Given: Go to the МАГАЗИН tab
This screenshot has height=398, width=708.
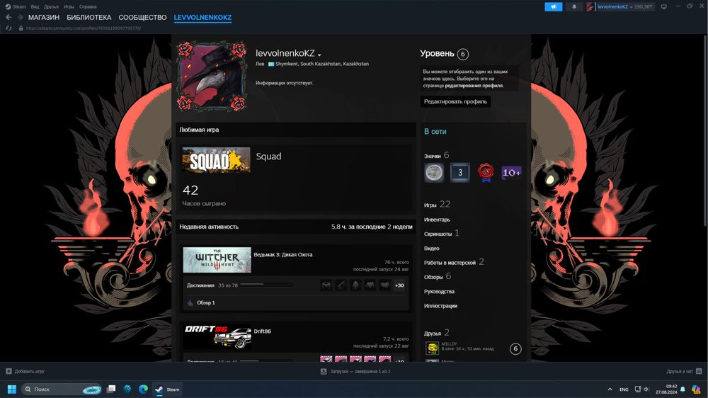Looking at the screenshot, I should [43, 17].
